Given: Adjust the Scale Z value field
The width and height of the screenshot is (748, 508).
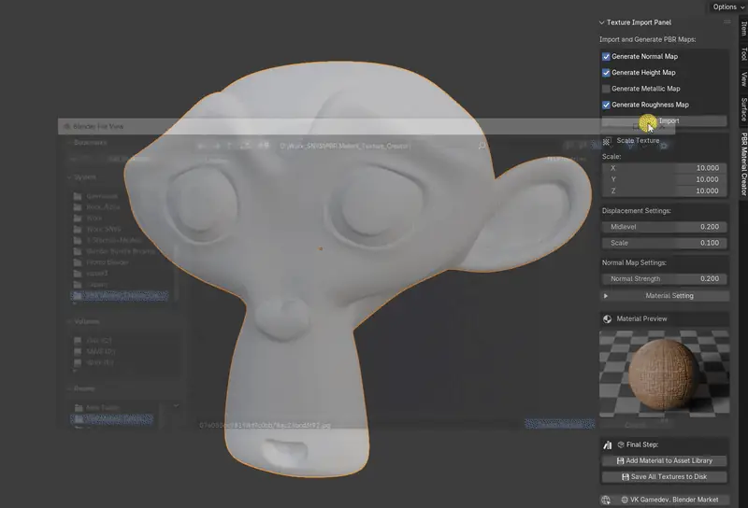Looking at the screenshot, I should tap(664, 191).
